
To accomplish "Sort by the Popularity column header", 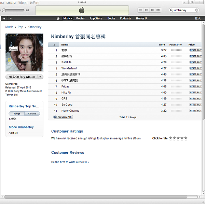I will pyautogui.click(x=176, y=45).
